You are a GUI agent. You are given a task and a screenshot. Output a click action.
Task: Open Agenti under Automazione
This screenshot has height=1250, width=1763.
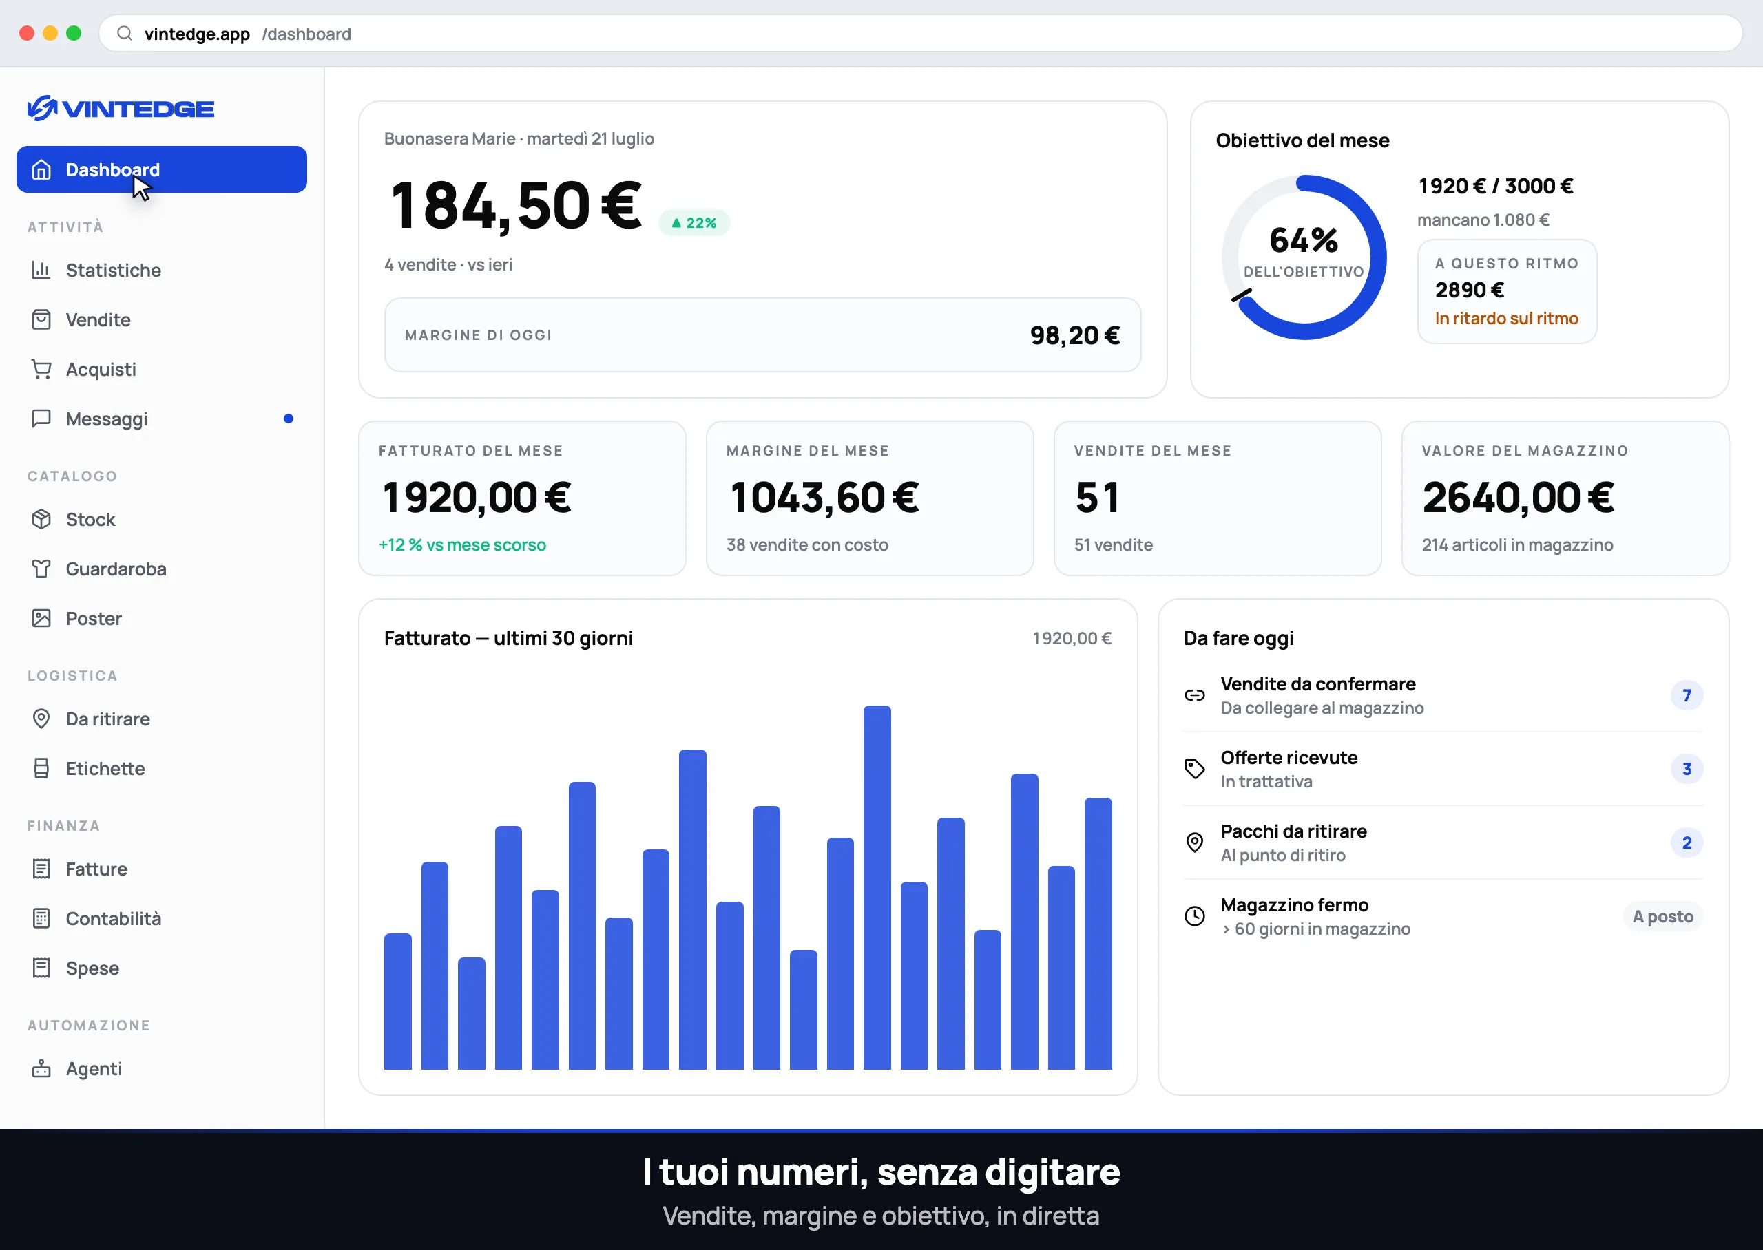(162, 1068)
